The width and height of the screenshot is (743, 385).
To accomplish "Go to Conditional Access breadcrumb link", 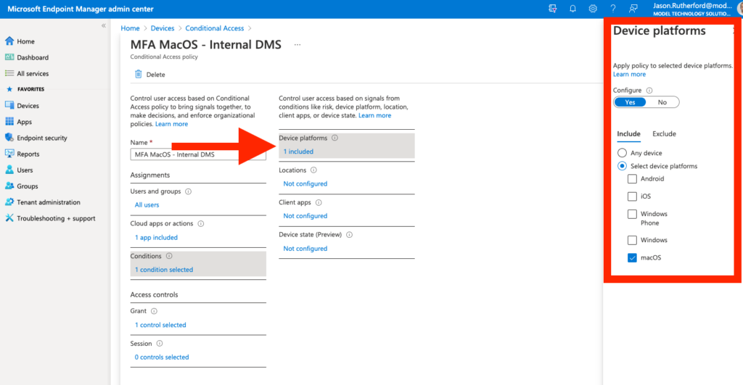I will click(215, 28).
